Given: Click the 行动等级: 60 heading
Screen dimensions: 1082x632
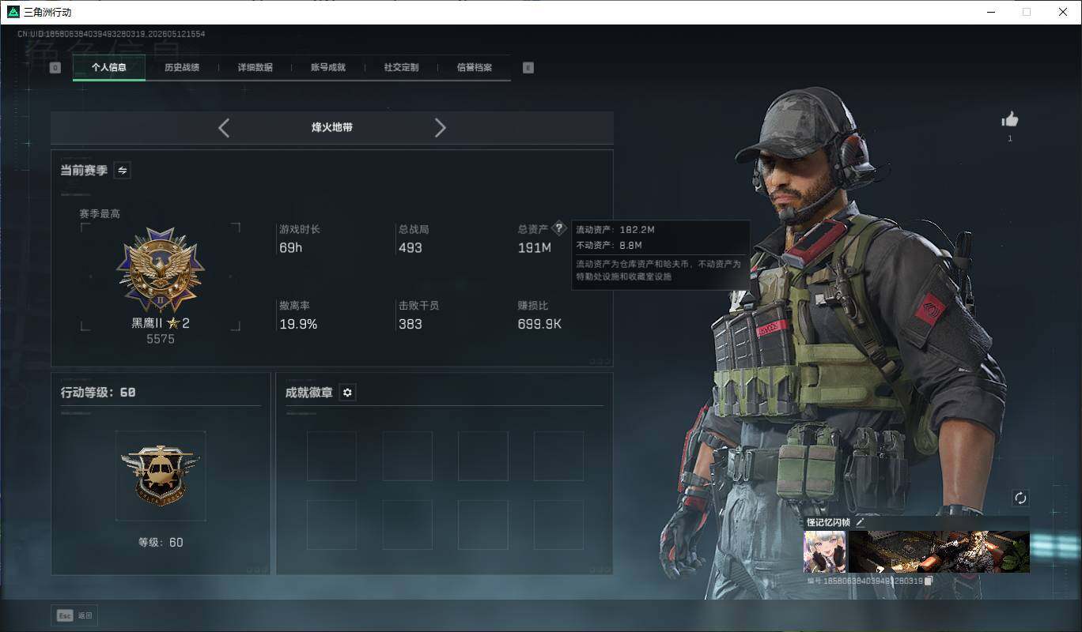Looking at the screenshot, I should pos(98,392).
